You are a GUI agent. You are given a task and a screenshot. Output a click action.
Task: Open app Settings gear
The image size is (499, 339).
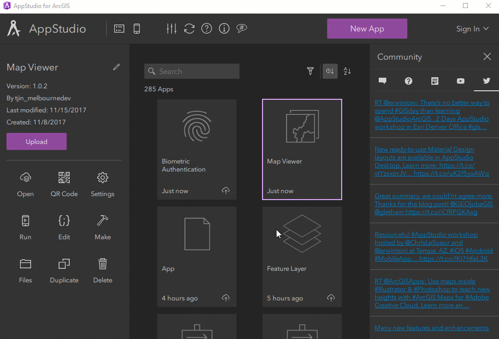103,185
